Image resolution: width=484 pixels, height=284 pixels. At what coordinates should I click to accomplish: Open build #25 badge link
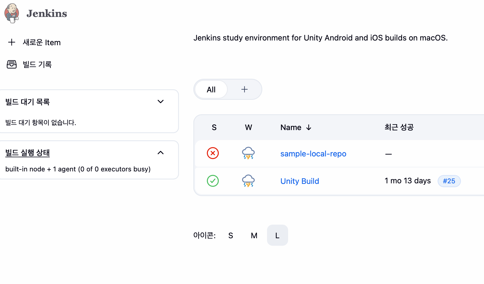pyautogui.click(x=449, y=181)
